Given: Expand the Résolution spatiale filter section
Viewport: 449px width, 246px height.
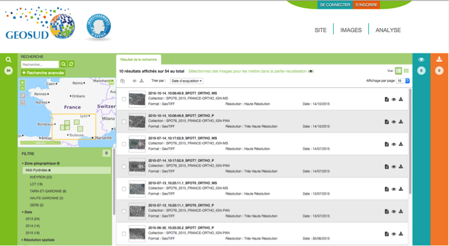Looking at the screenshot, I should coord(38,240).
